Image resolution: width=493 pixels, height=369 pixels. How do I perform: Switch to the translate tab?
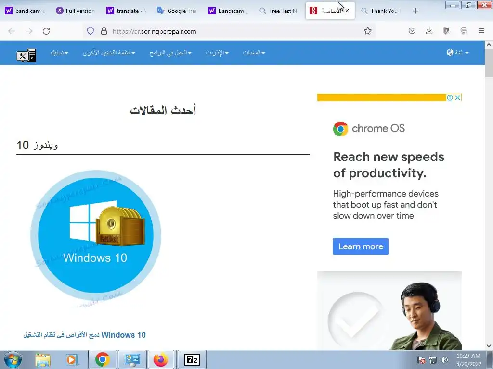click(x=126, y=11)
